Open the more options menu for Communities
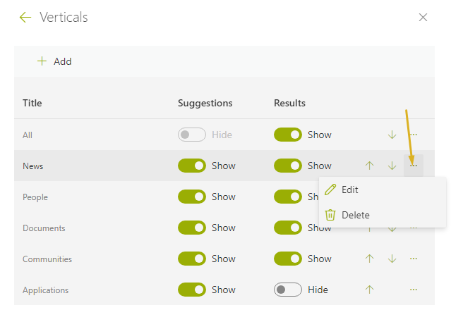451x310 pixels. coord(414,259)
